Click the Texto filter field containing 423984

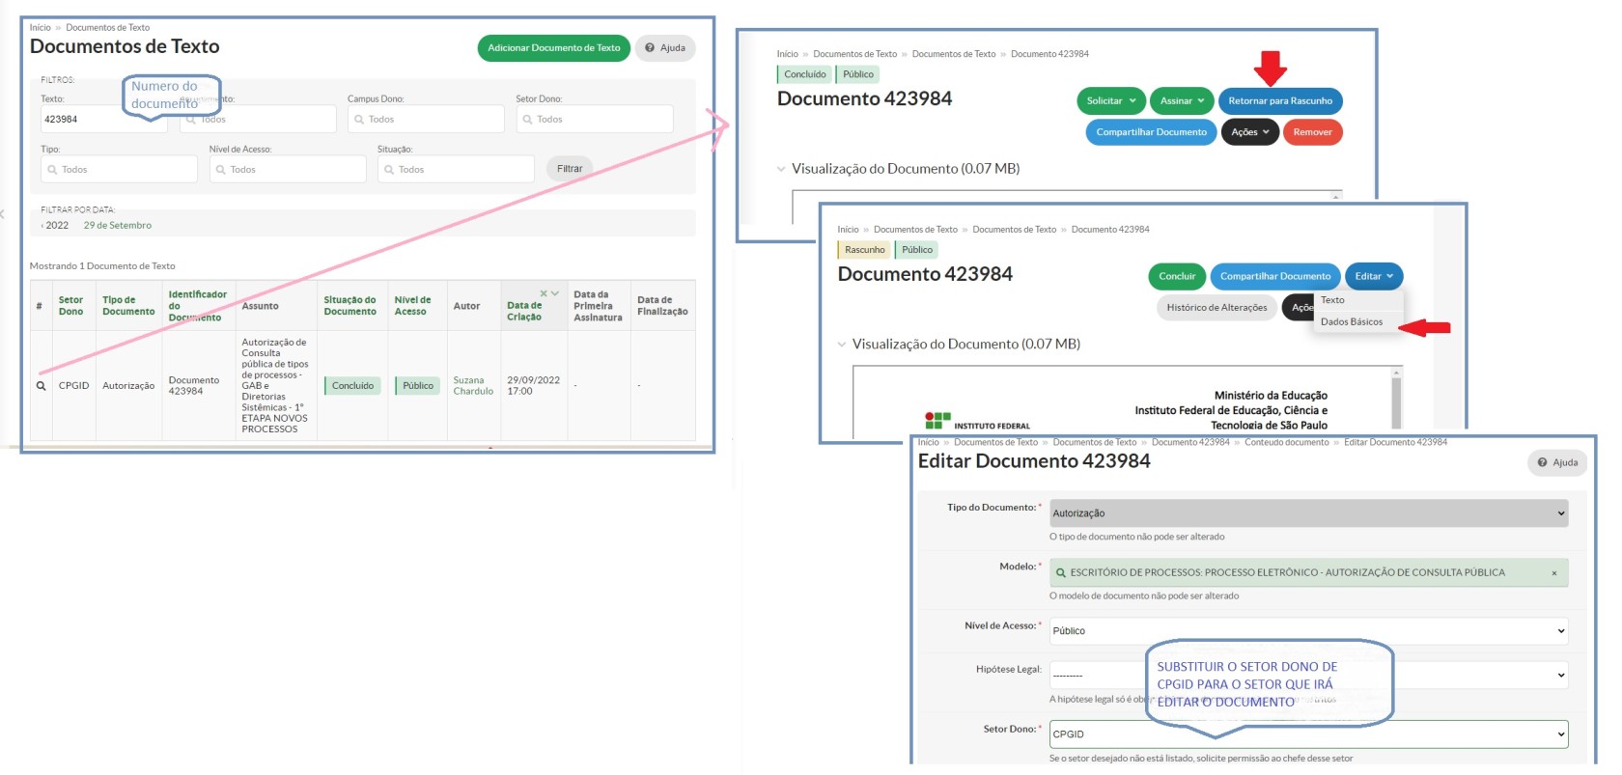click(104, 120)
